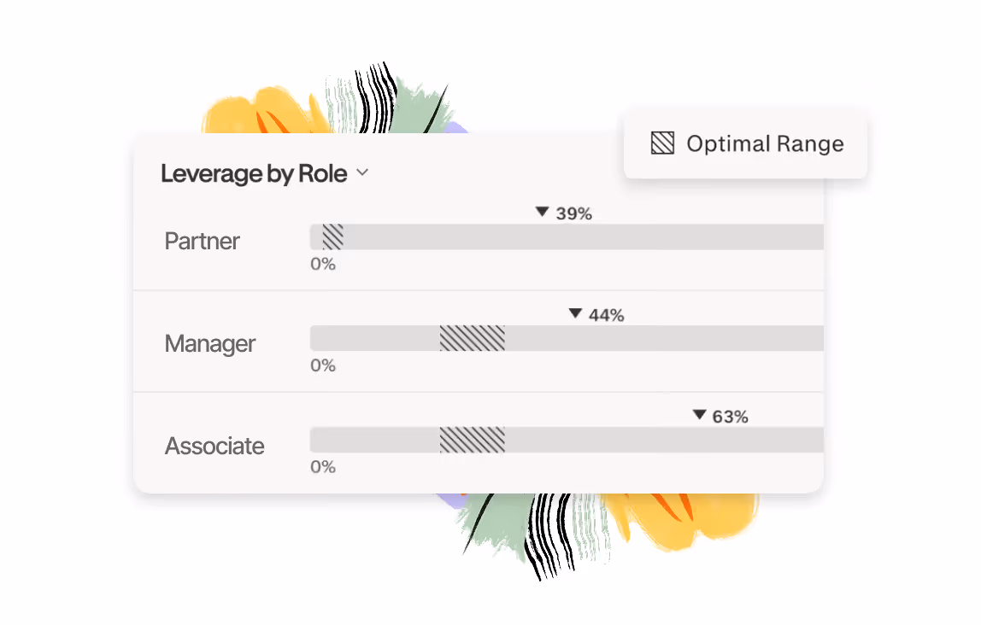Click the 39% triangle marker above Partner bar
Viewport: 981px width, 625px height.
click(543, 213)
